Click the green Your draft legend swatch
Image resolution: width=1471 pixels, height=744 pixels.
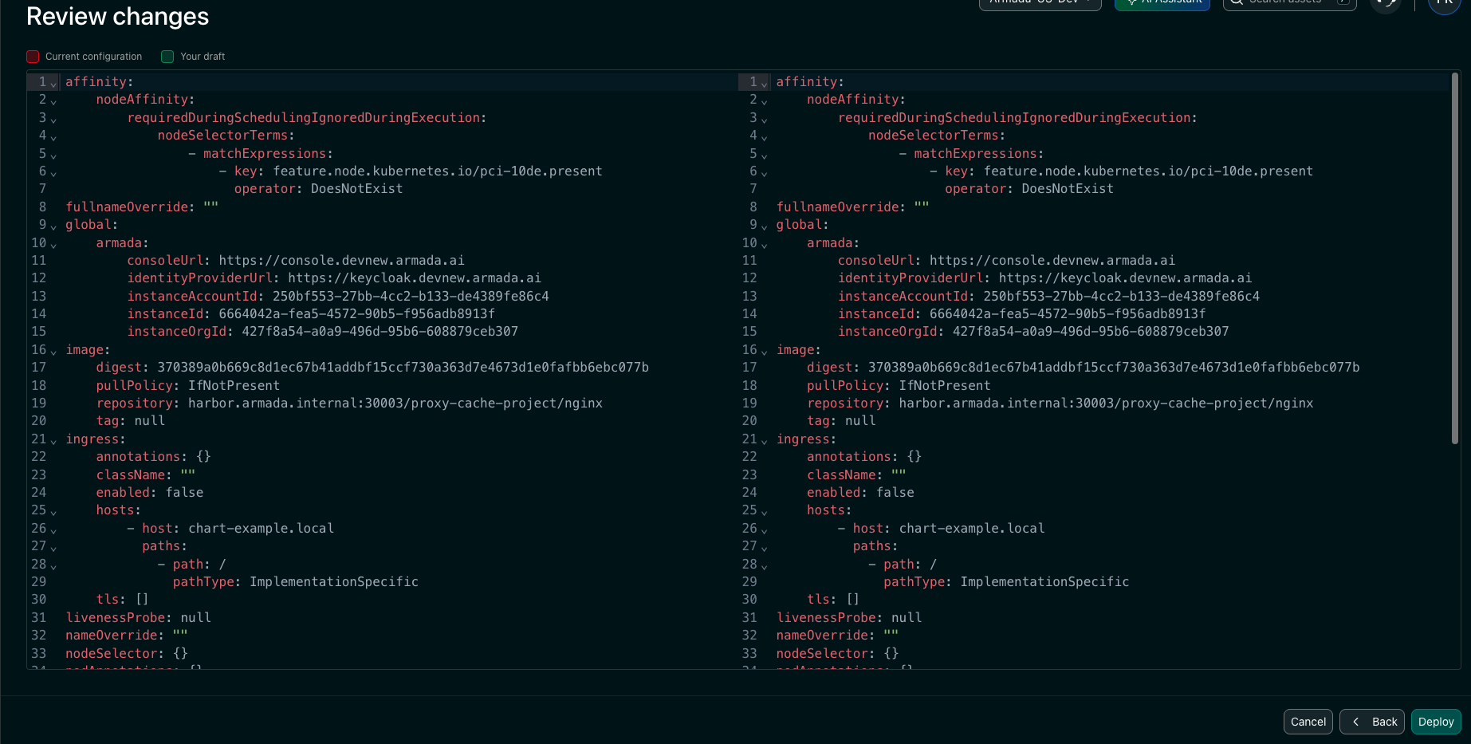(167, 57)
